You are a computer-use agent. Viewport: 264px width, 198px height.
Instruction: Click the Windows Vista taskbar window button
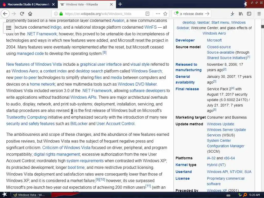31,195
